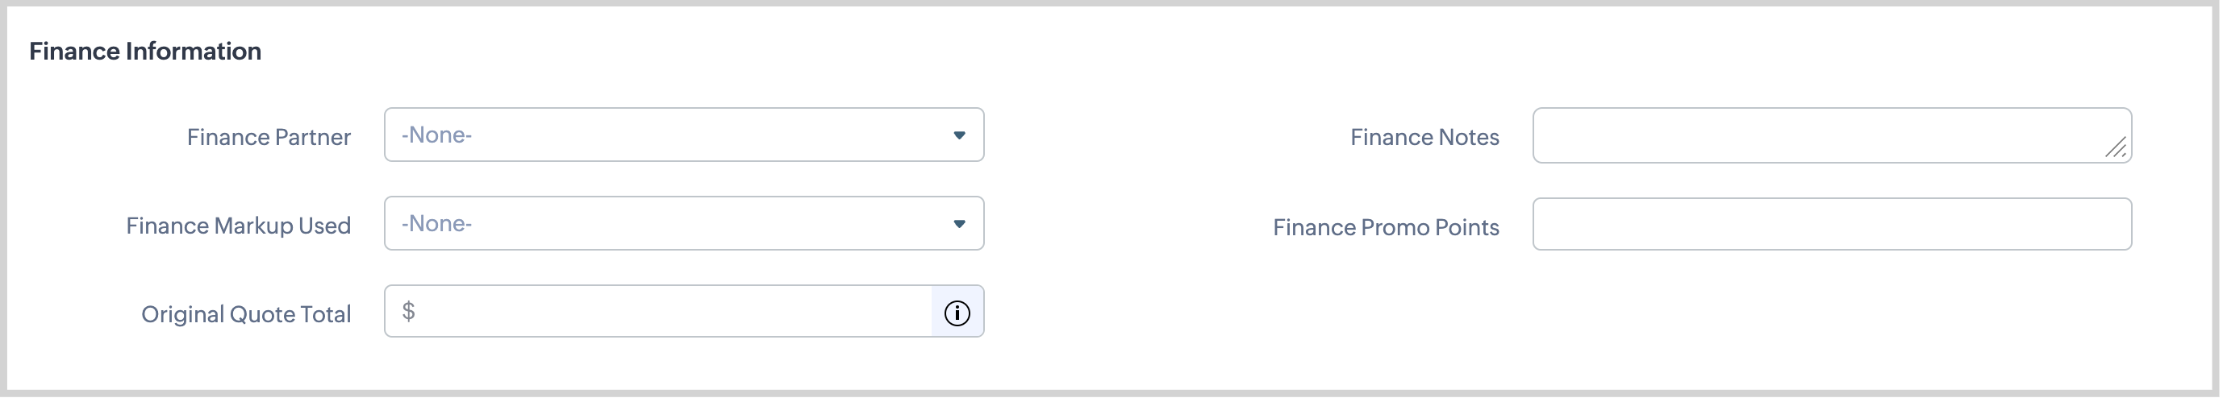Focus the Original Quote Total field

(674, 312)
